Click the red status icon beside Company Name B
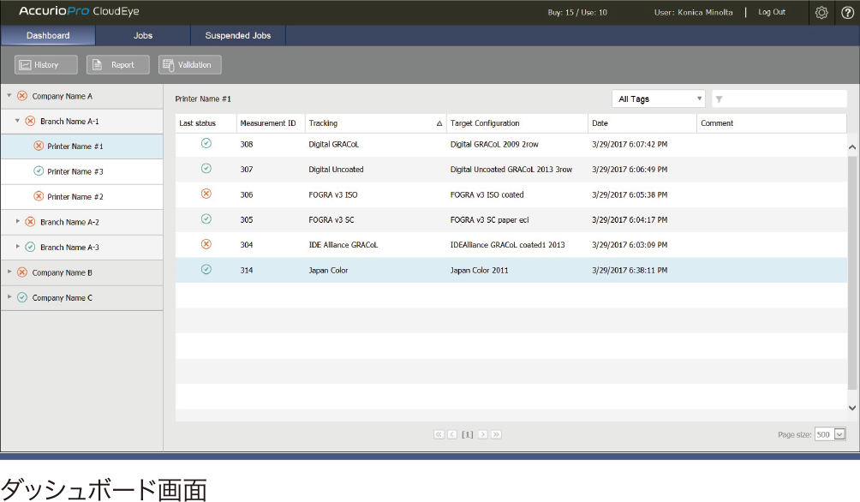The image size is (860, 502). pyautogui.click(x=21, y=272)
